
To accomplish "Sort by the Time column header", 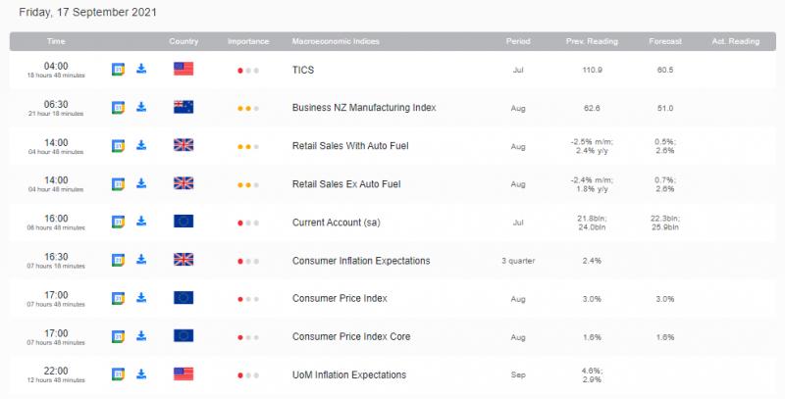I will (56, 41).
